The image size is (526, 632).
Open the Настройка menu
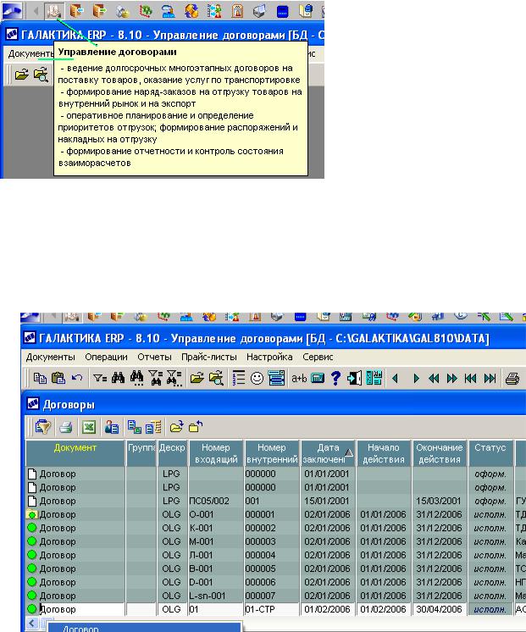tap(269, 358)
